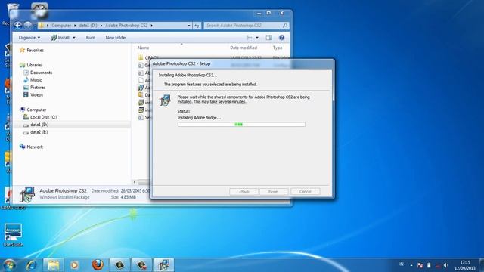Open Local Disk (C:)
The width and height of the screenshot is (484, 272).
(40, 117)
